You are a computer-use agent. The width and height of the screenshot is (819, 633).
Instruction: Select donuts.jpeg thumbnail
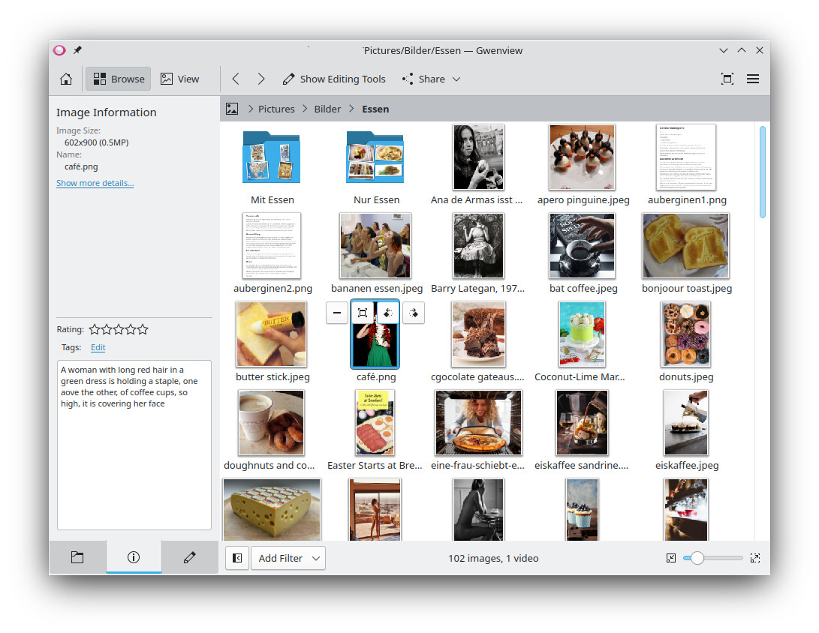click(685, 334)
